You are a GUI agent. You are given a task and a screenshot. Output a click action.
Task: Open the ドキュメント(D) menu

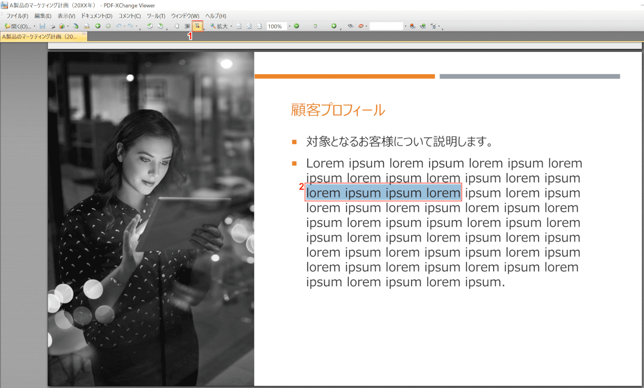coord(97,16)
